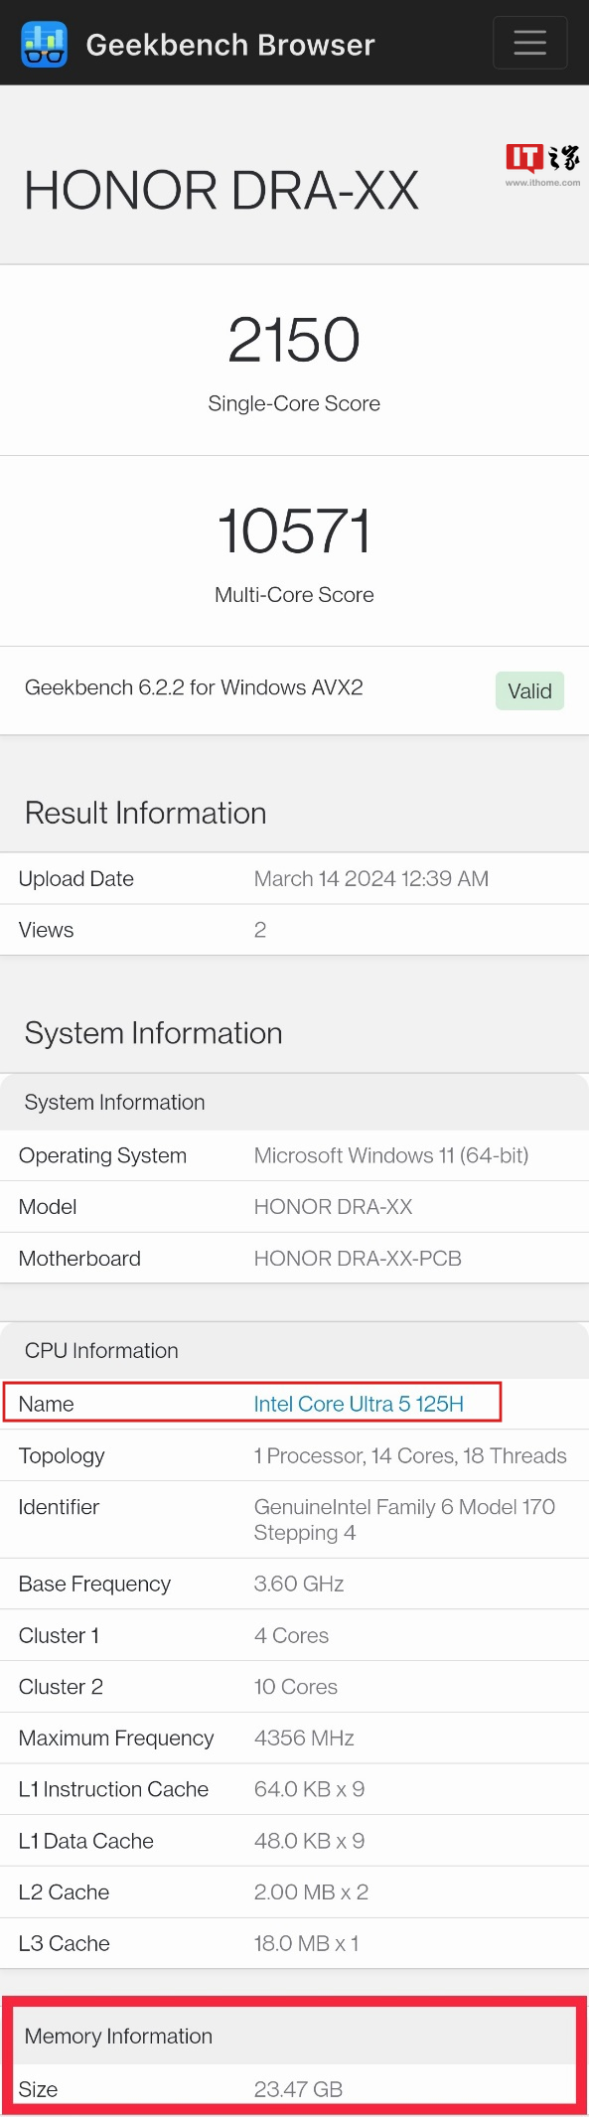Click the Motherboard HONOR DRA-XX-PCB value
589x2117 pixels.
click(358, 1259)
